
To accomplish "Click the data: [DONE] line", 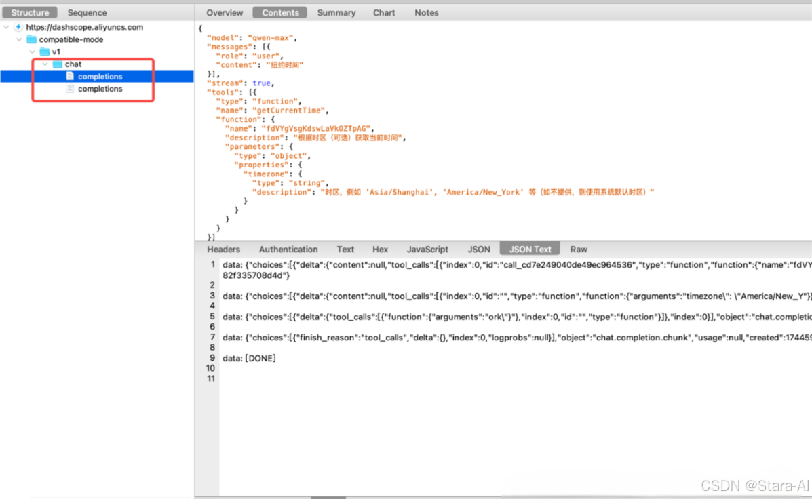I will (249, 358).
